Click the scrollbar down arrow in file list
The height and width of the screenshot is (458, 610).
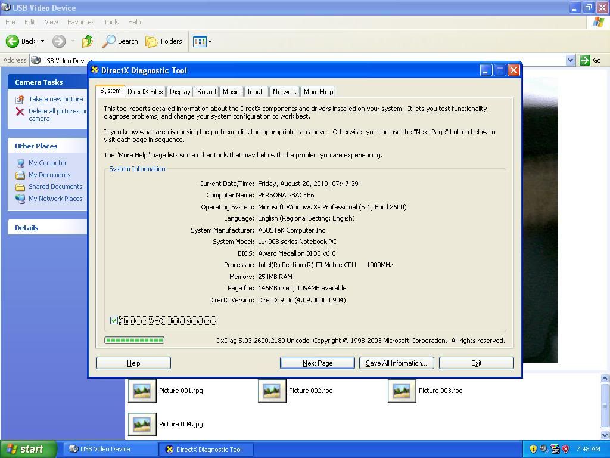(x=605, y=434)
